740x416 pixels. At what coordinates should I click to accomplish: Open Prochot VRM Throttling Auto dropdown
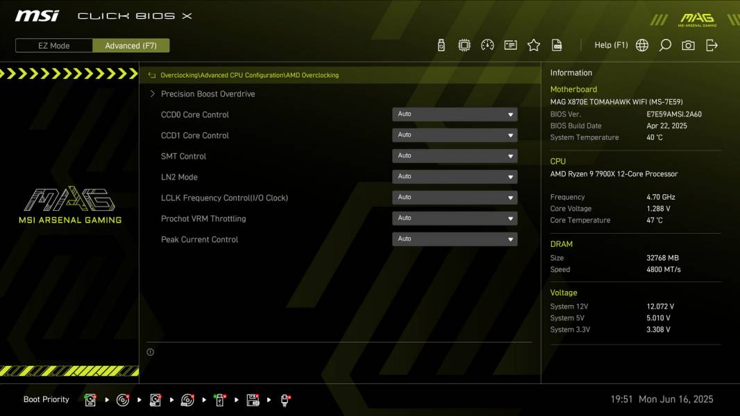[x=455, y=218]
